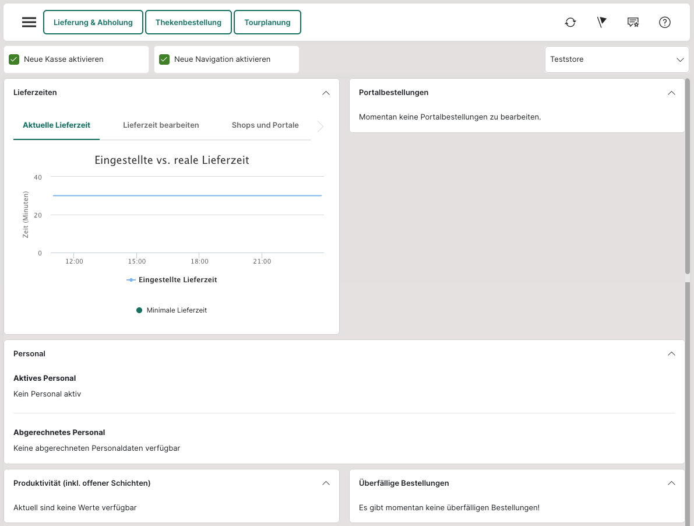Screen dimensions: 694x526
Task: Click the refresh sync icon
Action: coord(570,22)
